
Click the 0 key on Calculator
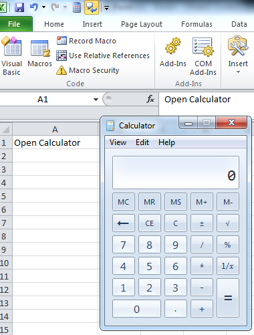point(136,309)
